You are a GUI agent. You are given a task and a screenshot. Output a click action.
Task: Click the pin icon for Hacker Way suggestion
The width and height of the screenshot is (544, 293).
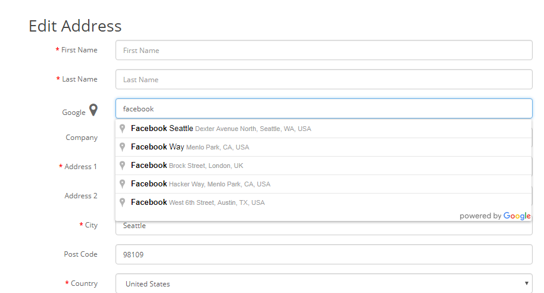[x=122, y=184]
